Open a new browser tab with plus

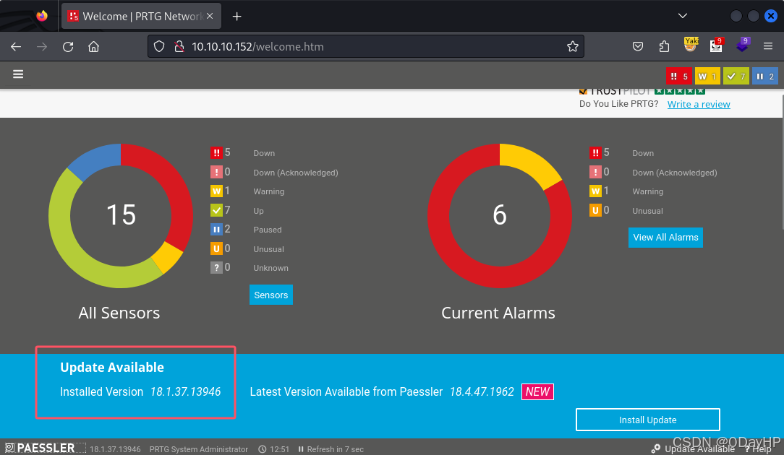tap(237, 17)
